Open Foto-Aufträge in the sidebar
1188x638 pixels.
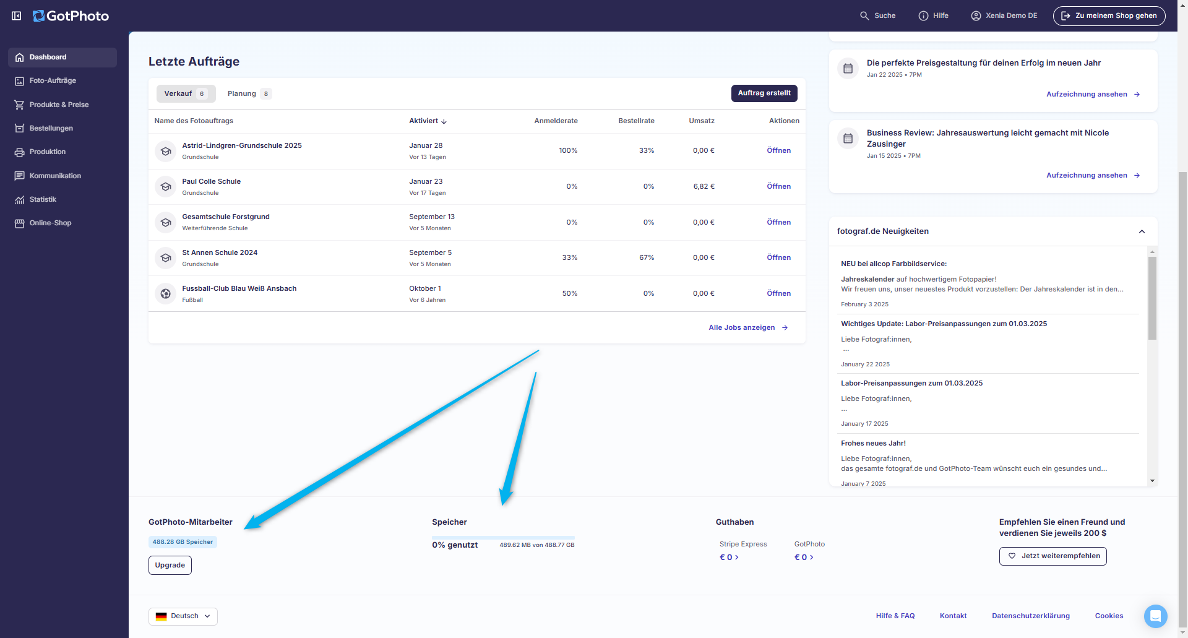click(x=53, y=80)
